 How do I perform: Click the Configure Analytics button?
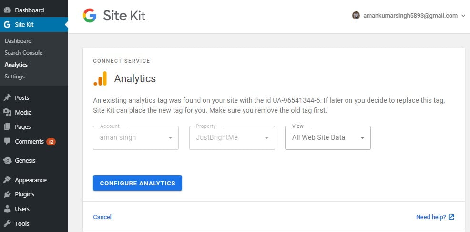tap(138, 183)
